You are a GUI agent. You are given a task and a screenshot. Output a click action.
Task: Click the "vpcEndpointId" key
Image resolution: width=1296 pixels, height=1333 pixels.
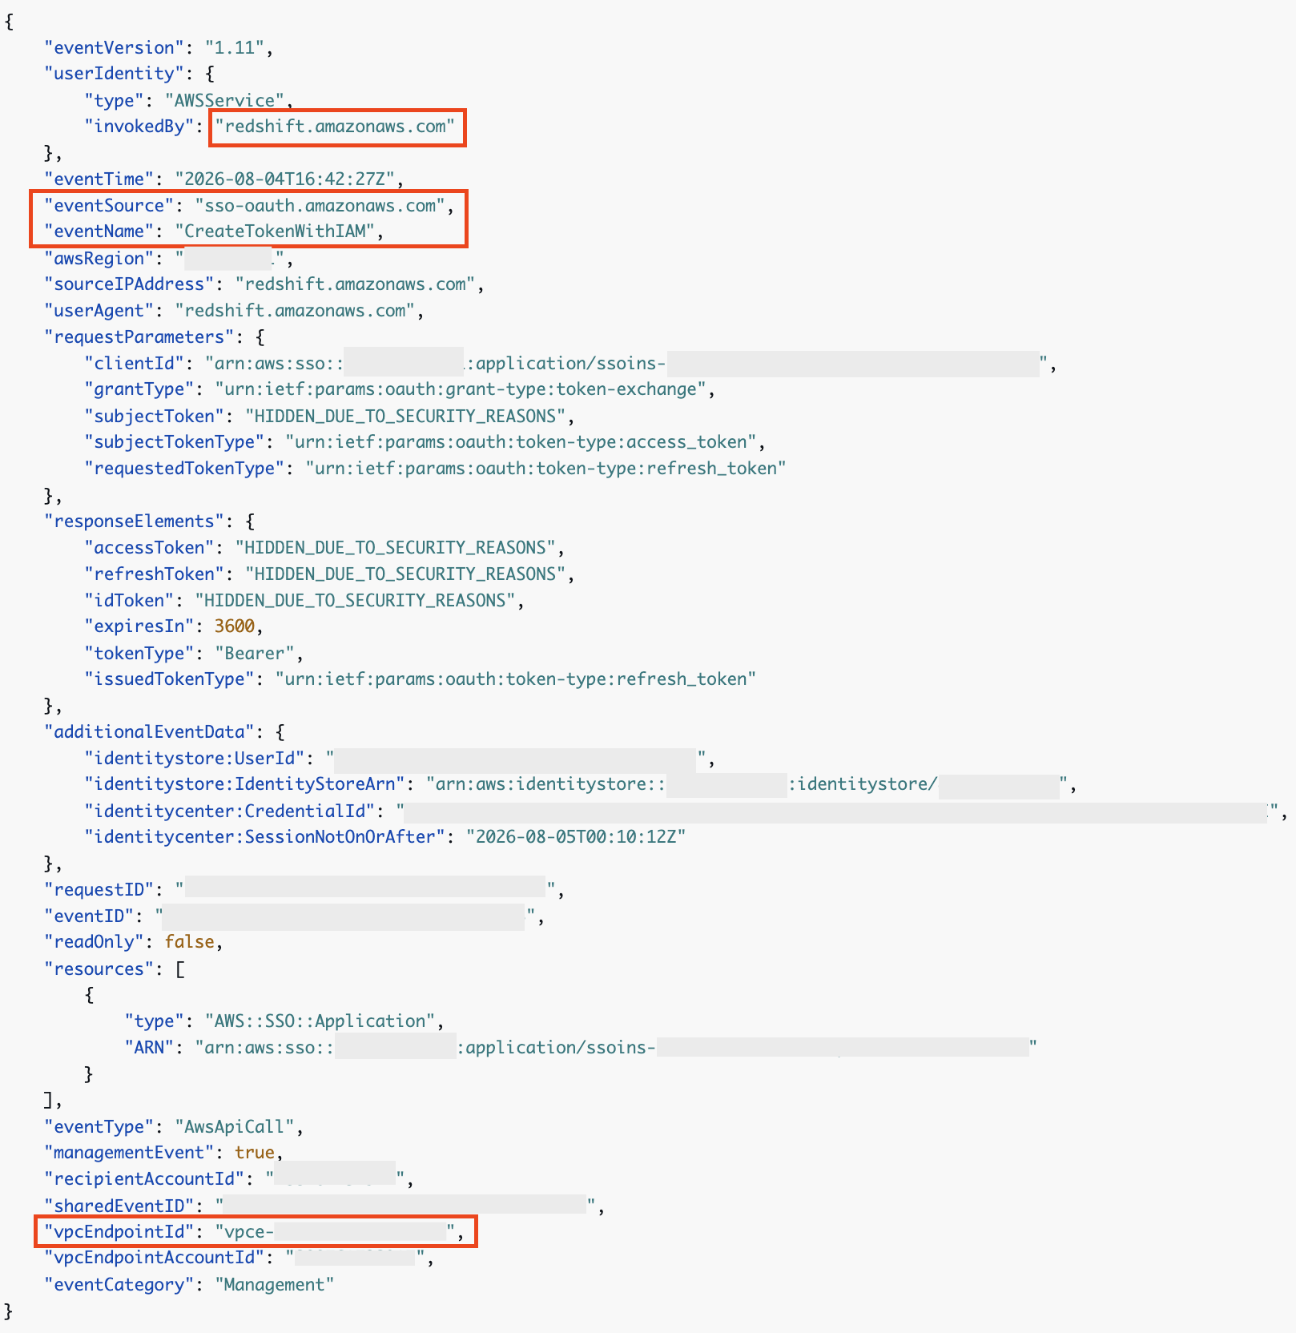(119, 1231)
